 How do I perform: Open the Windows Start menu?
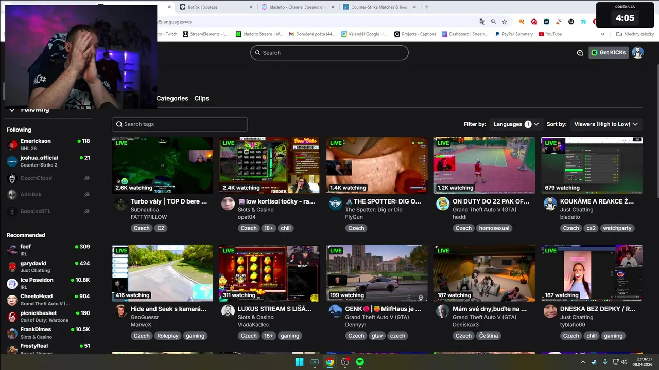point(299,362)
